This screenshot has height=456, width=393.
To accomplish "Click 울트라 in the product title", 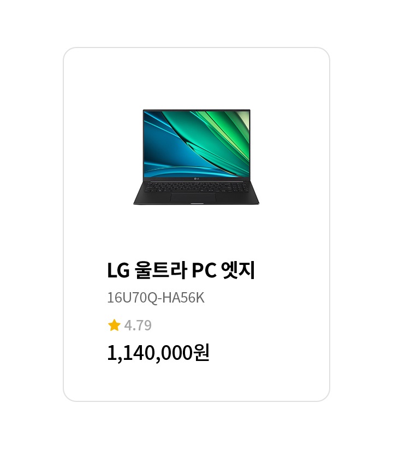I will click(x=160, y=270).
